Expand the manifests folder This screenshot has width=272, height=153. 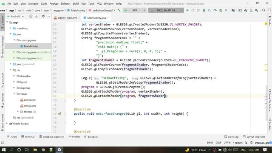coord(11,28)
